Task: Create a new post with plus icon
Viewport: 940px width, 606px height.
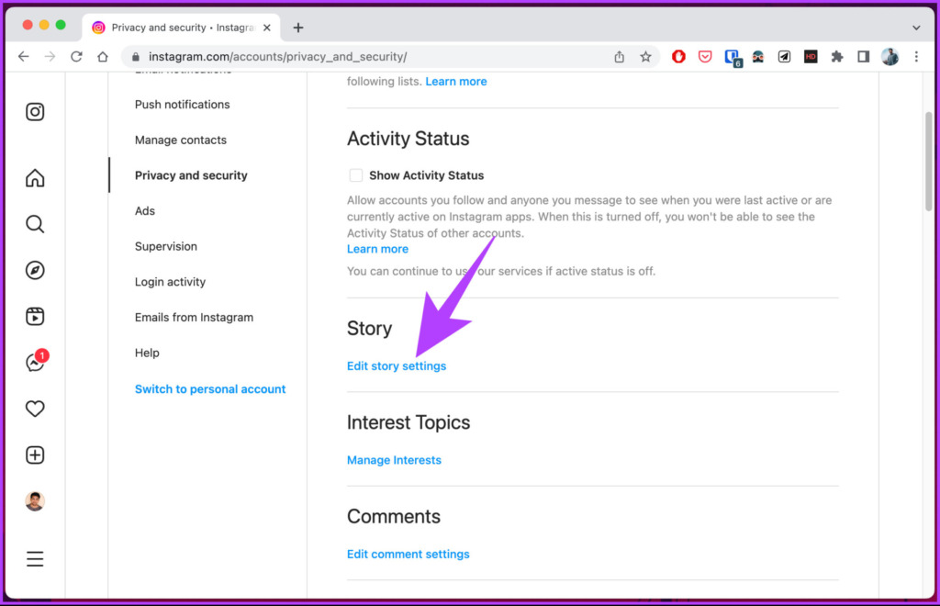Action: tap(35, 454)
